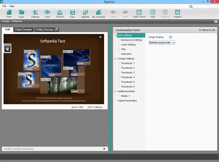Click the Publish toolbar icon
The image size is (219, 162).
coord(60,13)
